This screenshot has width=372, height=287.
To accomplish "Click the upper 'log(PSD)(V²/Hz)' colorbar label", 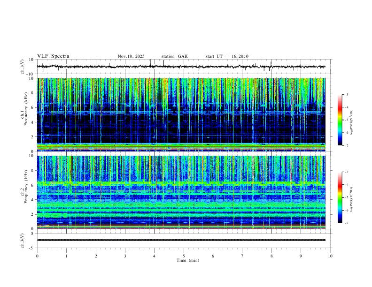I will point(352,122).
